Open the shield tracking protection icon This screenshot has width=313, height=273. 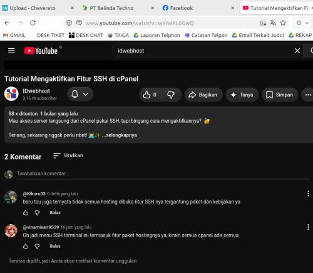(x=69, y=23)
